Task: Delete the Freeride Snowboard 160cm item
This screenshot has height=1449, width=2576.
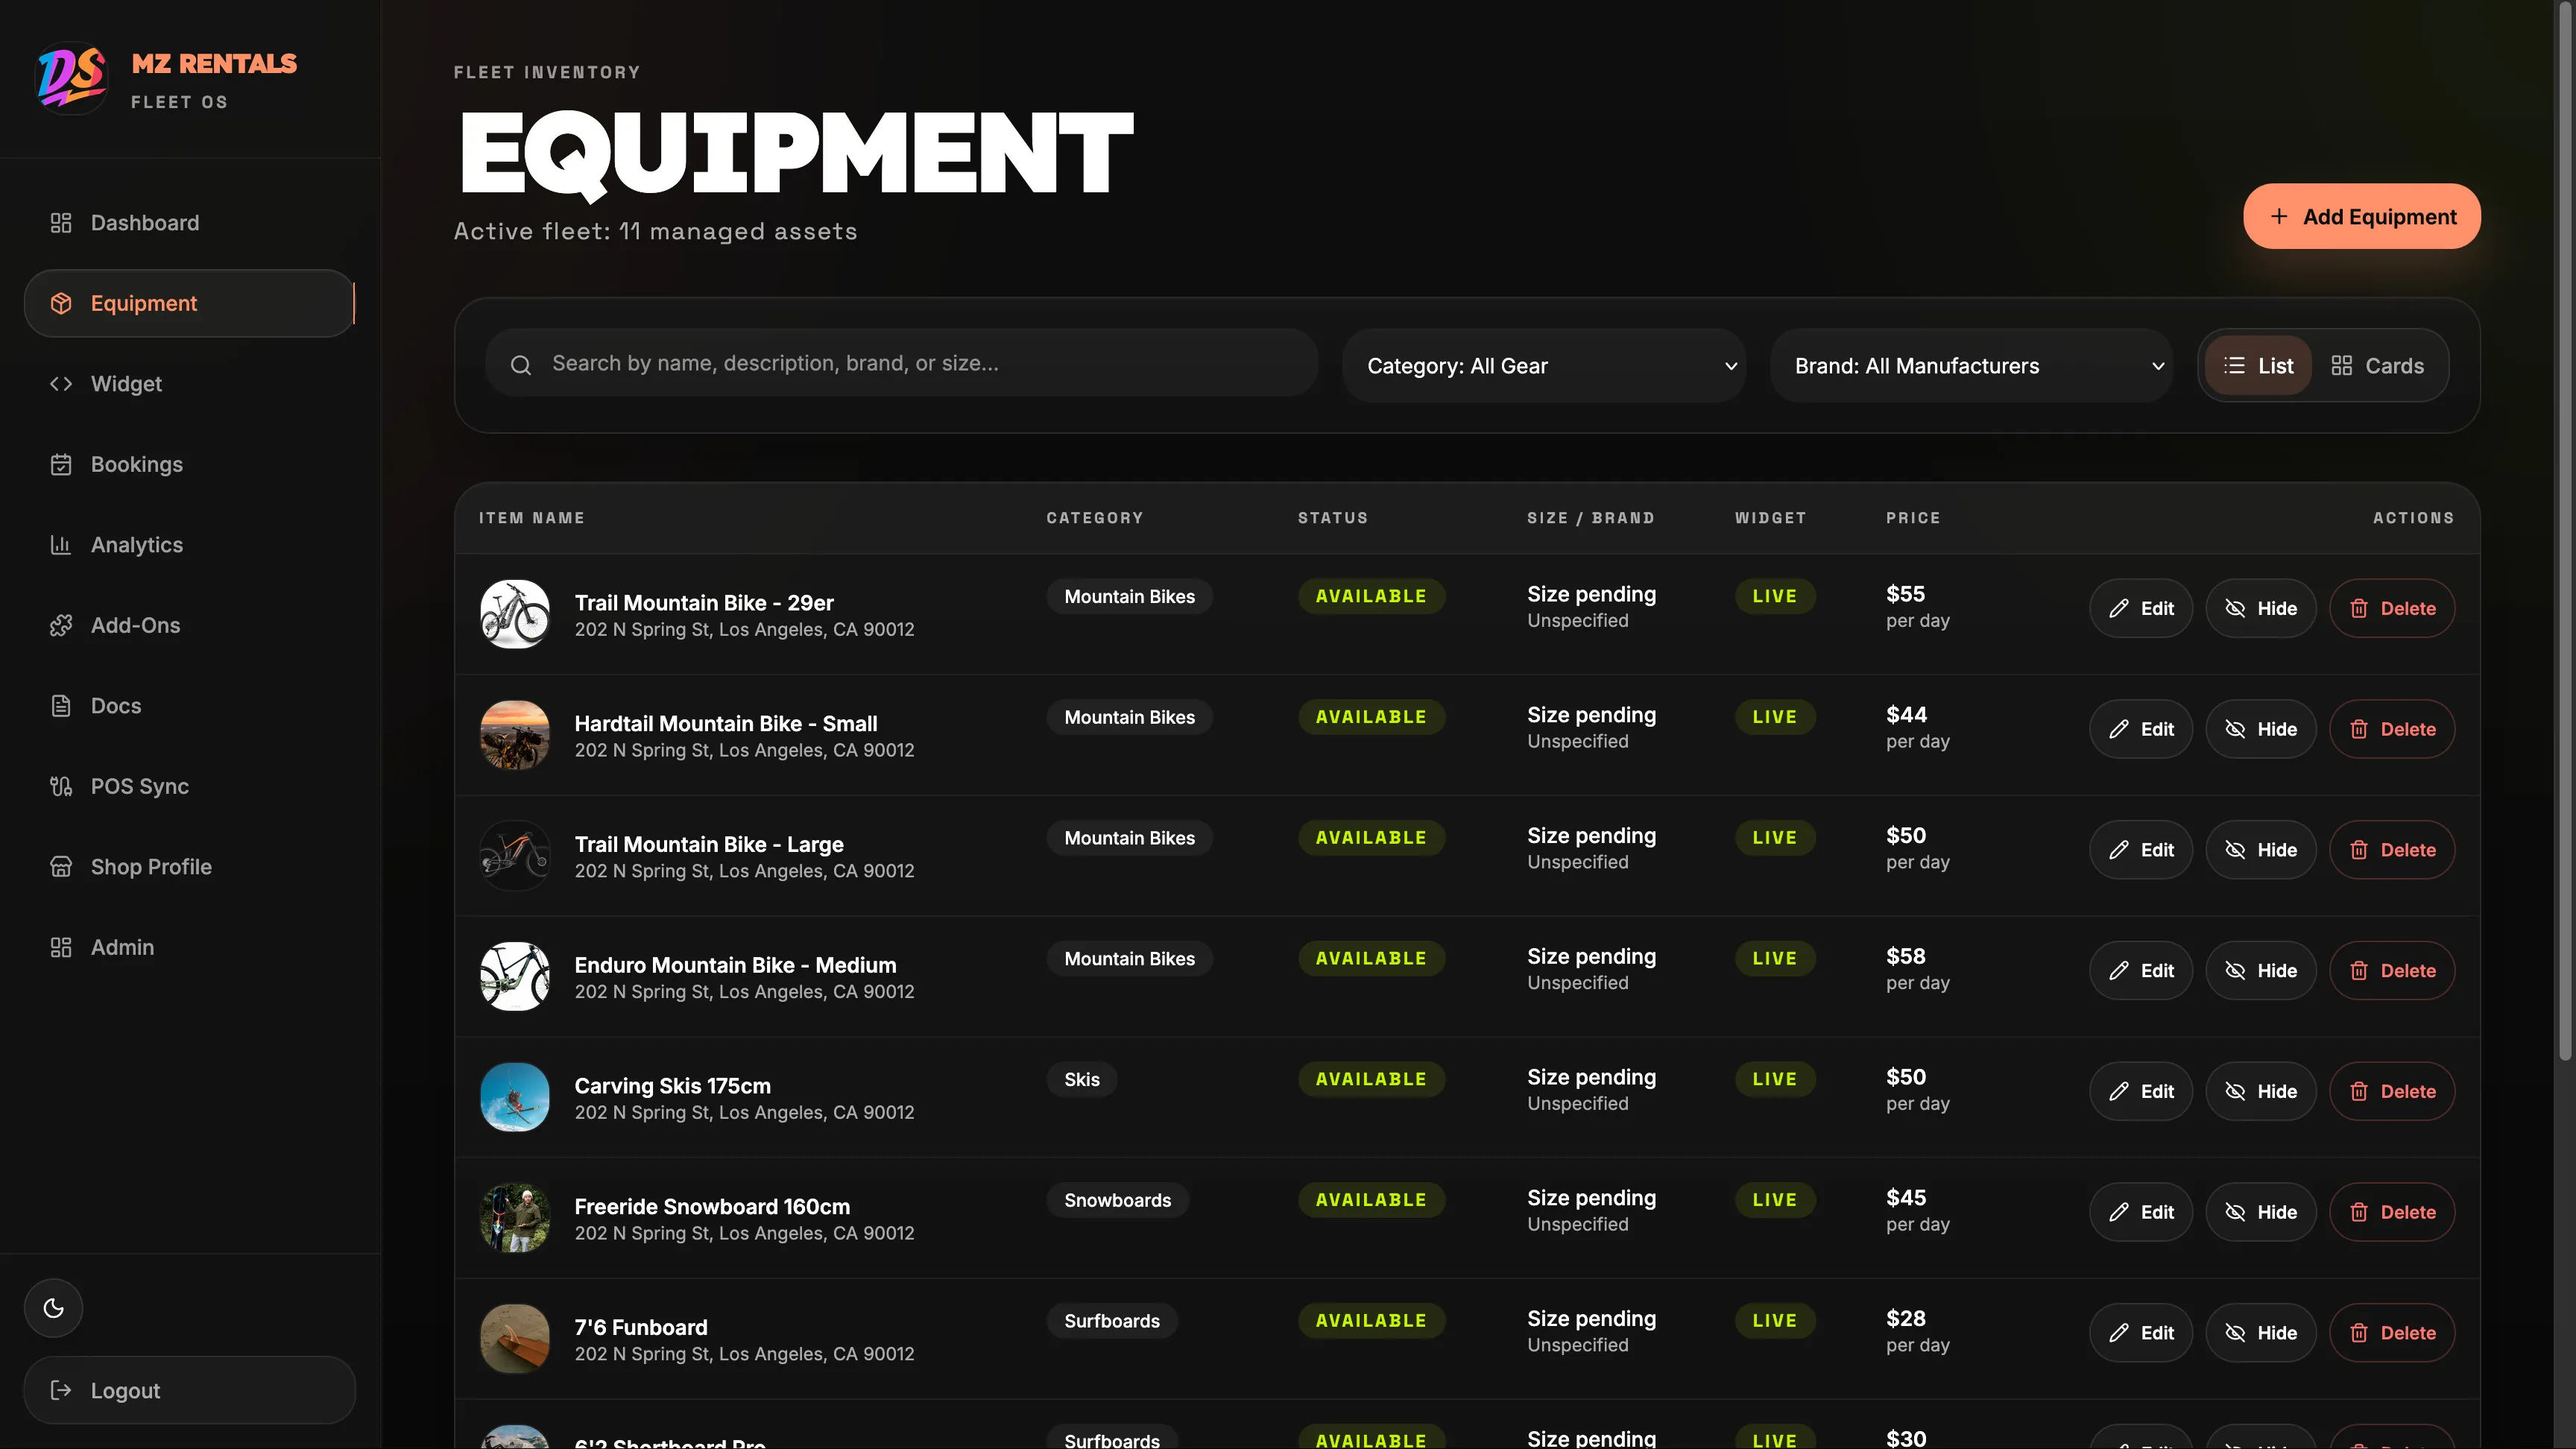Action: pos(2392,1212)
